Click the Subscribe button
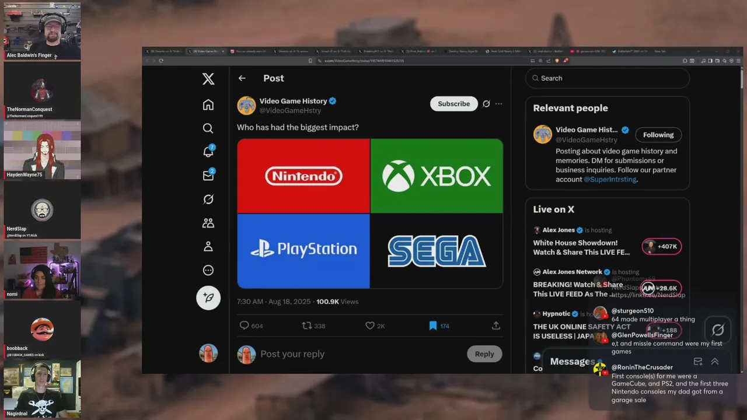 (454, 104)
